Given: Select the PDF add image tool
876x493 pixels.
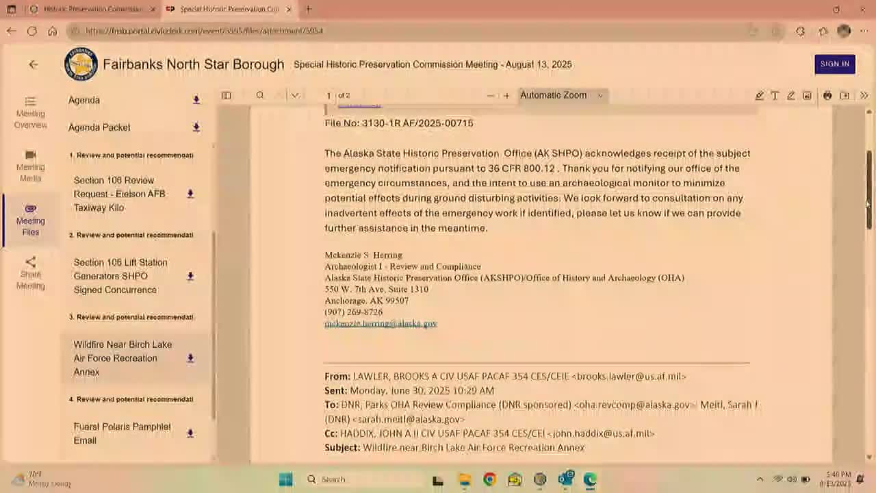Looking at the screenshot, I should click(808, 96).
